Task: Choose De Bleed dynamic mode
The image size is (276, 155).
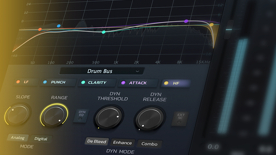Action: tap(97, 142)
